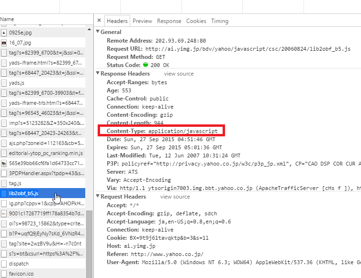Select the 565e39bb66cf6fa1d64733cc71... request

pos(43,163)
